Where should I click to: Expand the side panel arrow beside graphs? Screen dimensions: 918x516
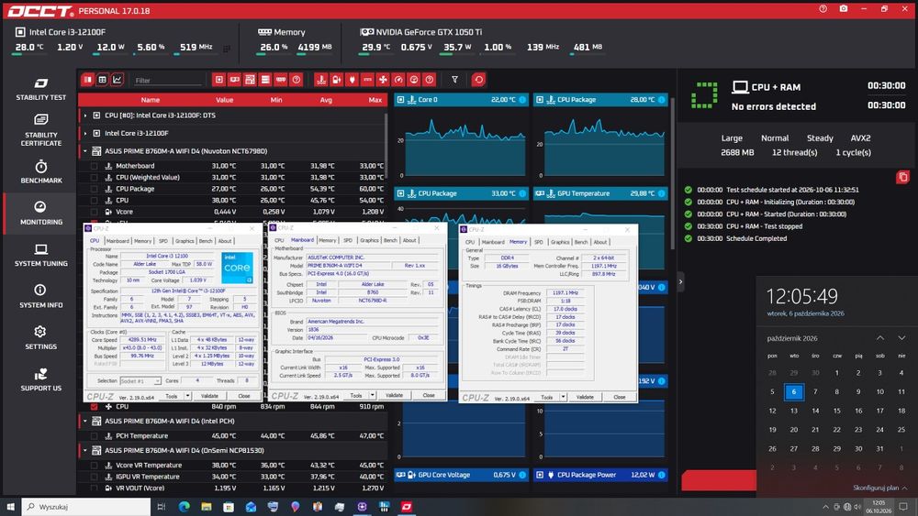pyautogui.click(x=680, y=281)
